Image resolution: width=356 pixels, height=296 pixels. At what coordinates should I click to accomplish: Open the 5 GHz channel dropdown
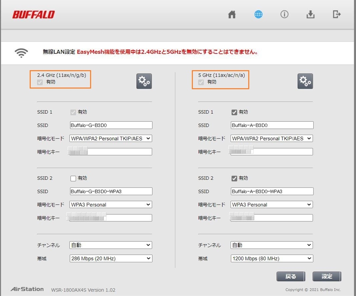272,245
